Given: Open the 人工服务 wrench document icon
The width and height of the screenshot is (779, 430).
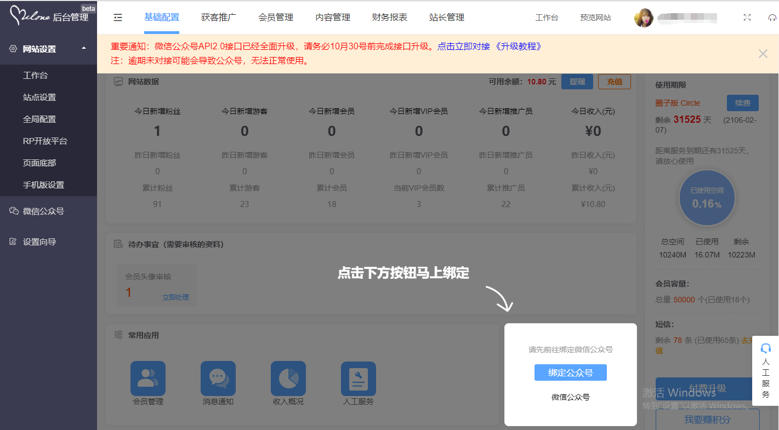Looking at the screenshot, I should coord(359,379).
